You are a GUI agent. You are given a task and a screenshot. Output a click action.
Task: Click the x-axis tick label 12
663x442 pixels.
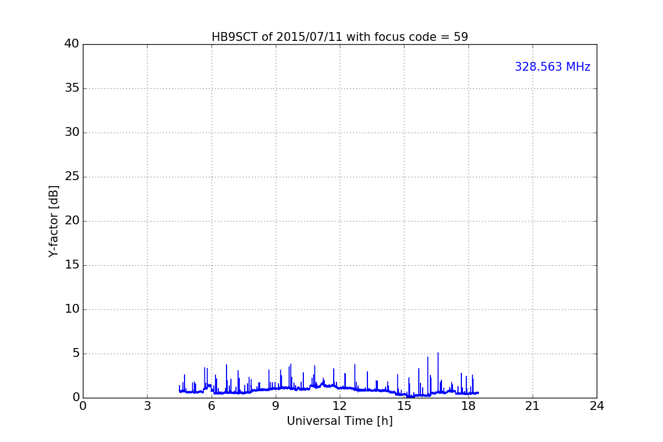coord(340,406)
